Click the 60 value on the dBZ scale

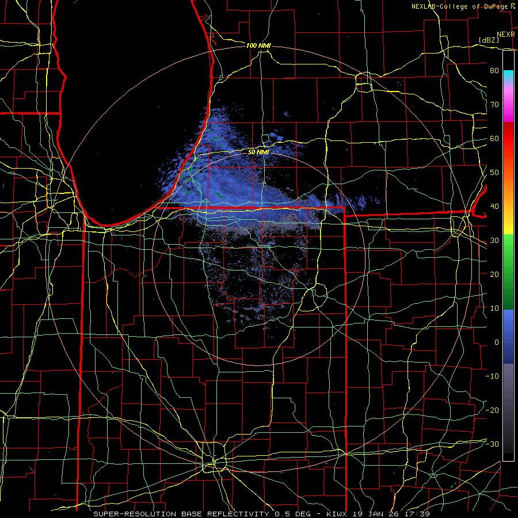tap(494, 138)
